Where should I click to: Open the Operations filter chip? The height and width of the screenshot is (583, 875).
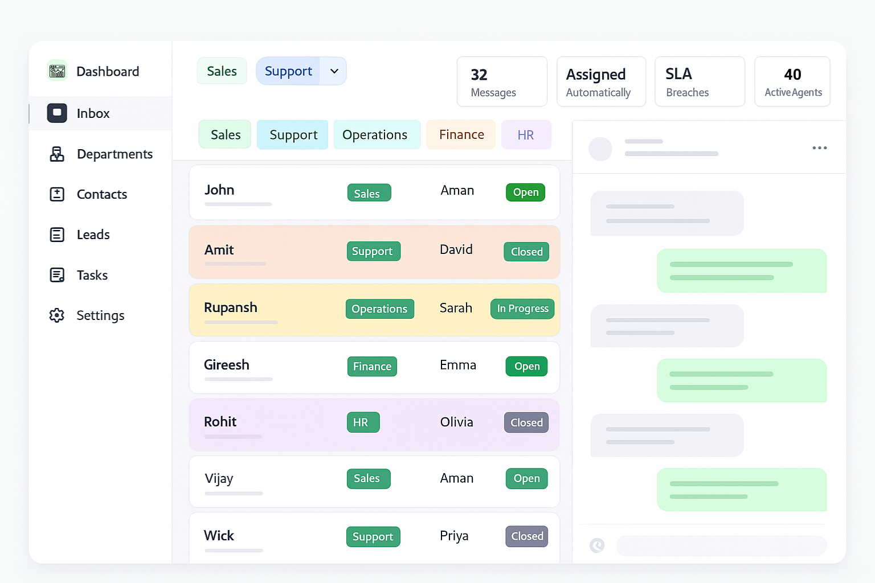tap(377, 134)
